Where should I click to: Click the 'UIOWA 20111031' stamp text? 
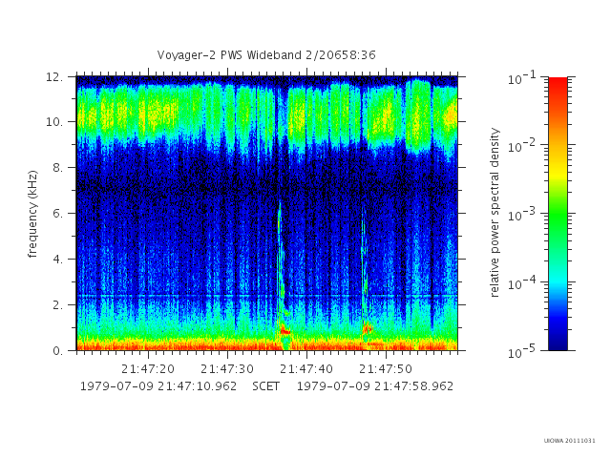(569, 441)
